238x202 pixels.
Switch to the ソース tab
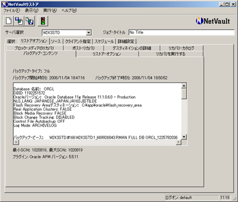56,42
